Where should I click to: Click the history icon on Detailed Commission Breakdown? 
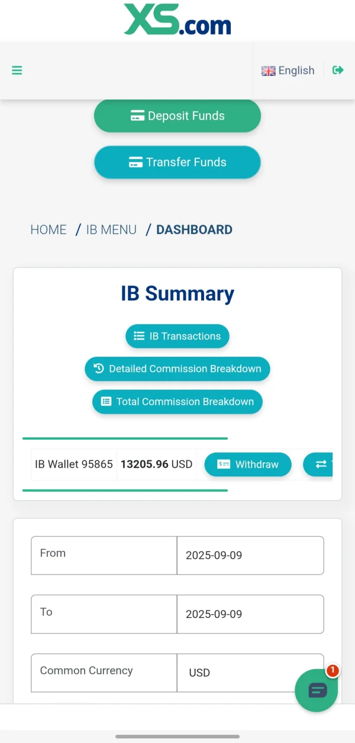pos(99,369)
